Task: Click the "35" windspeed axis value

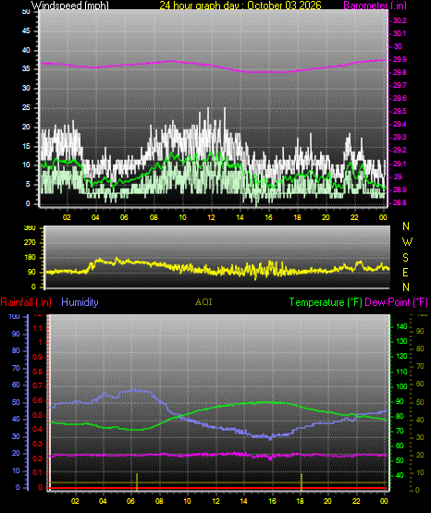Action: [26, 68]
